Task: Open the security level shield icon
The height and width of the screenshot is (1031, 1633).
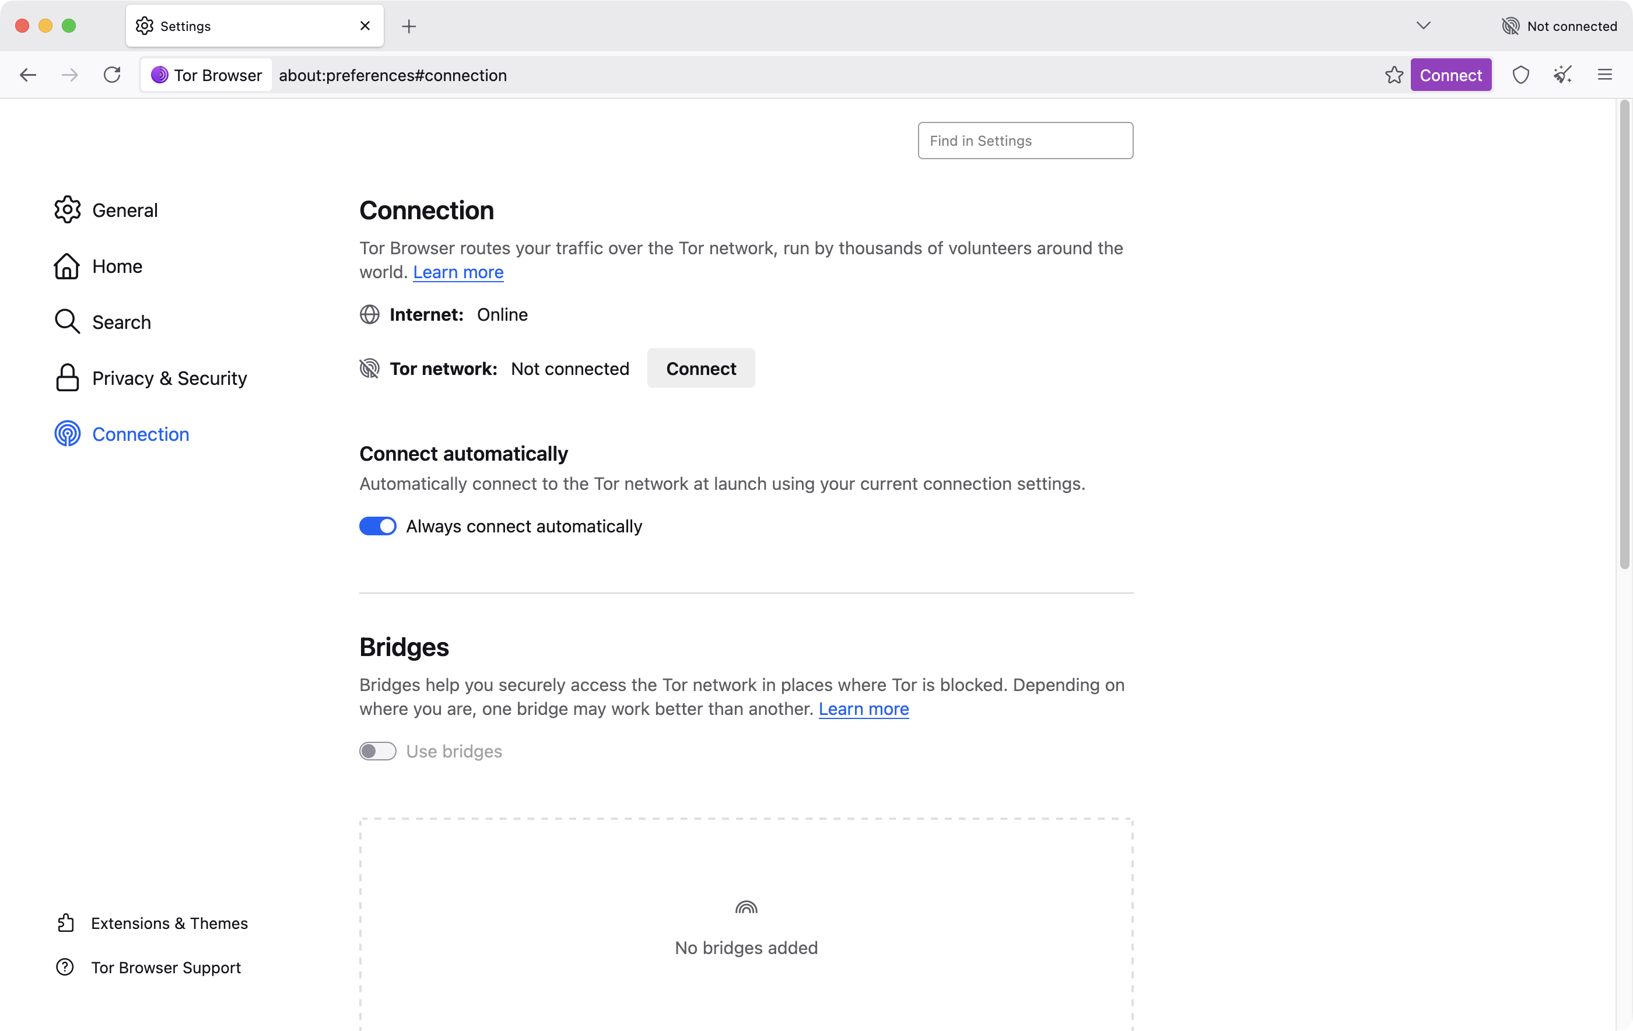Action: pyautogui.click(x=1521, y=75)
